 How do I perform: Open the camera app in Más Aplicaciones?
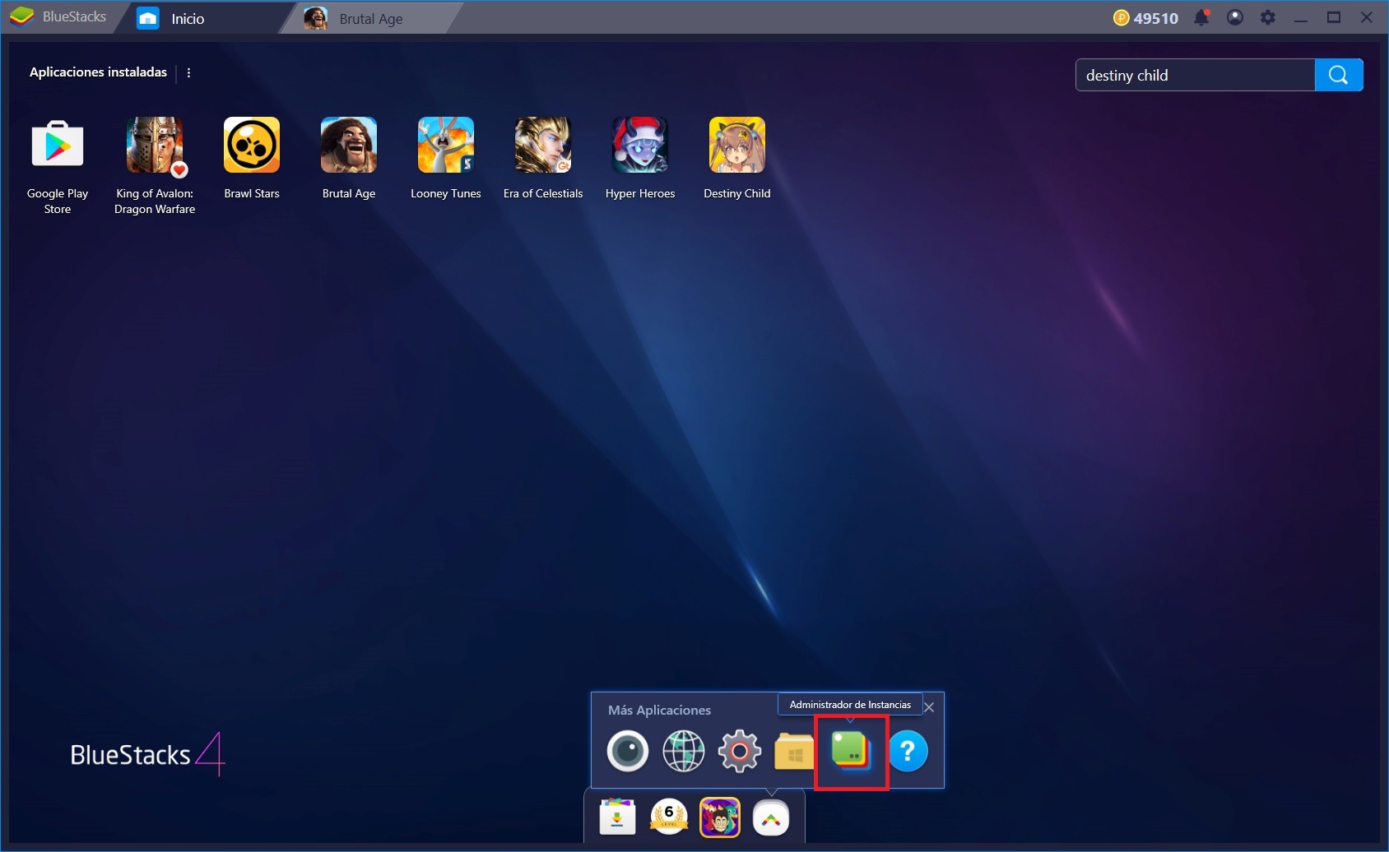(628, 751)
